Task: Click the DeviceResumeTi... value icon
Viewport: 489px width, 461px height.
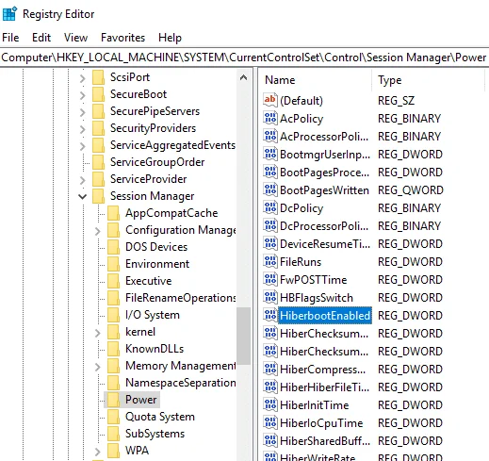Action: [x=270, y=243]
